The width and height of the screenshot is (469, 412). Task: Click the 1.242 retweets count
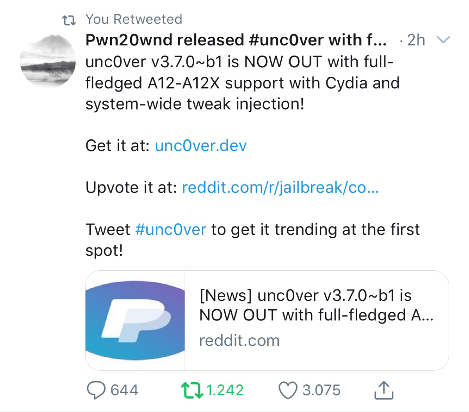tap(225, 390)
